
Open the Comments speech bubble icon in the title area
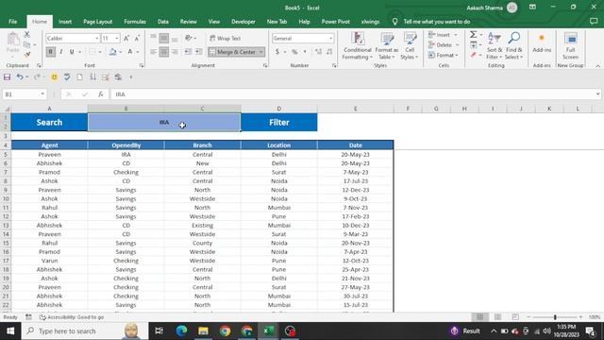[594, 22]
